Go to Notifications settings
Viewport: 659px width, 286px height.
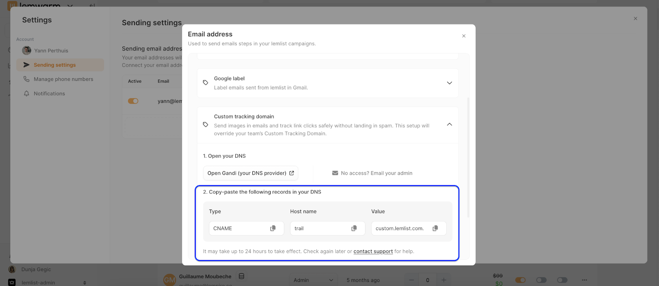coord(49,94)
